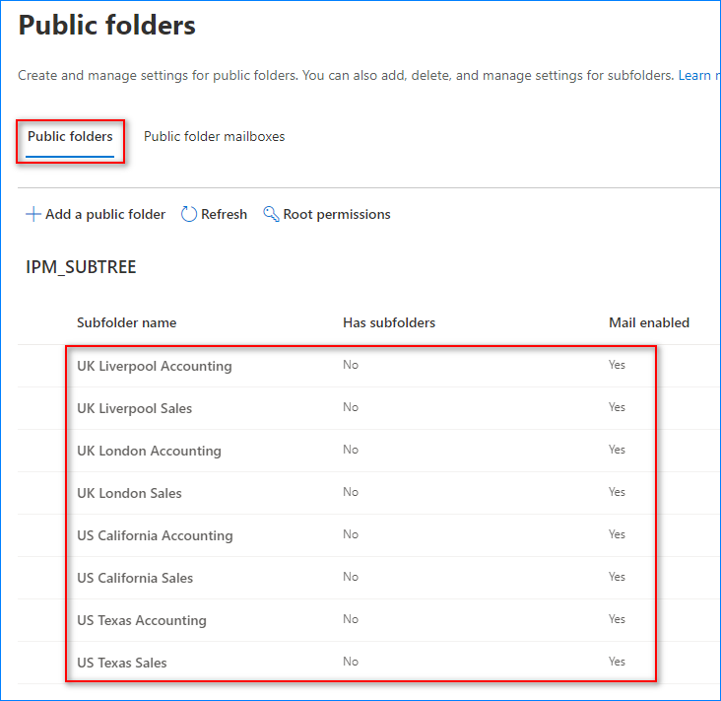Open the US California Accounting folder
Screen dimensions: 721x701
point(155,535)
